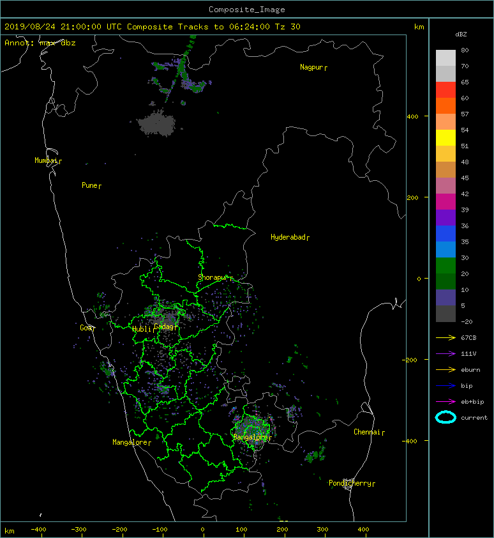This screenshot has width=494, height=538.
Task: Click the blue 36 dBZ color swatch
Action: coord(445,233)
